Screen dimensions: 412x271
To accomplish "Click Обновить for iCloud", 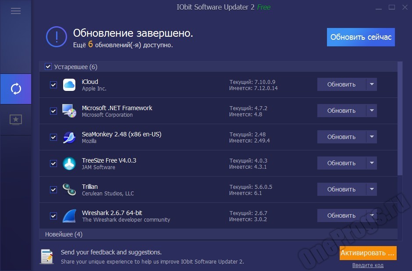I will (x=341, y=84).
